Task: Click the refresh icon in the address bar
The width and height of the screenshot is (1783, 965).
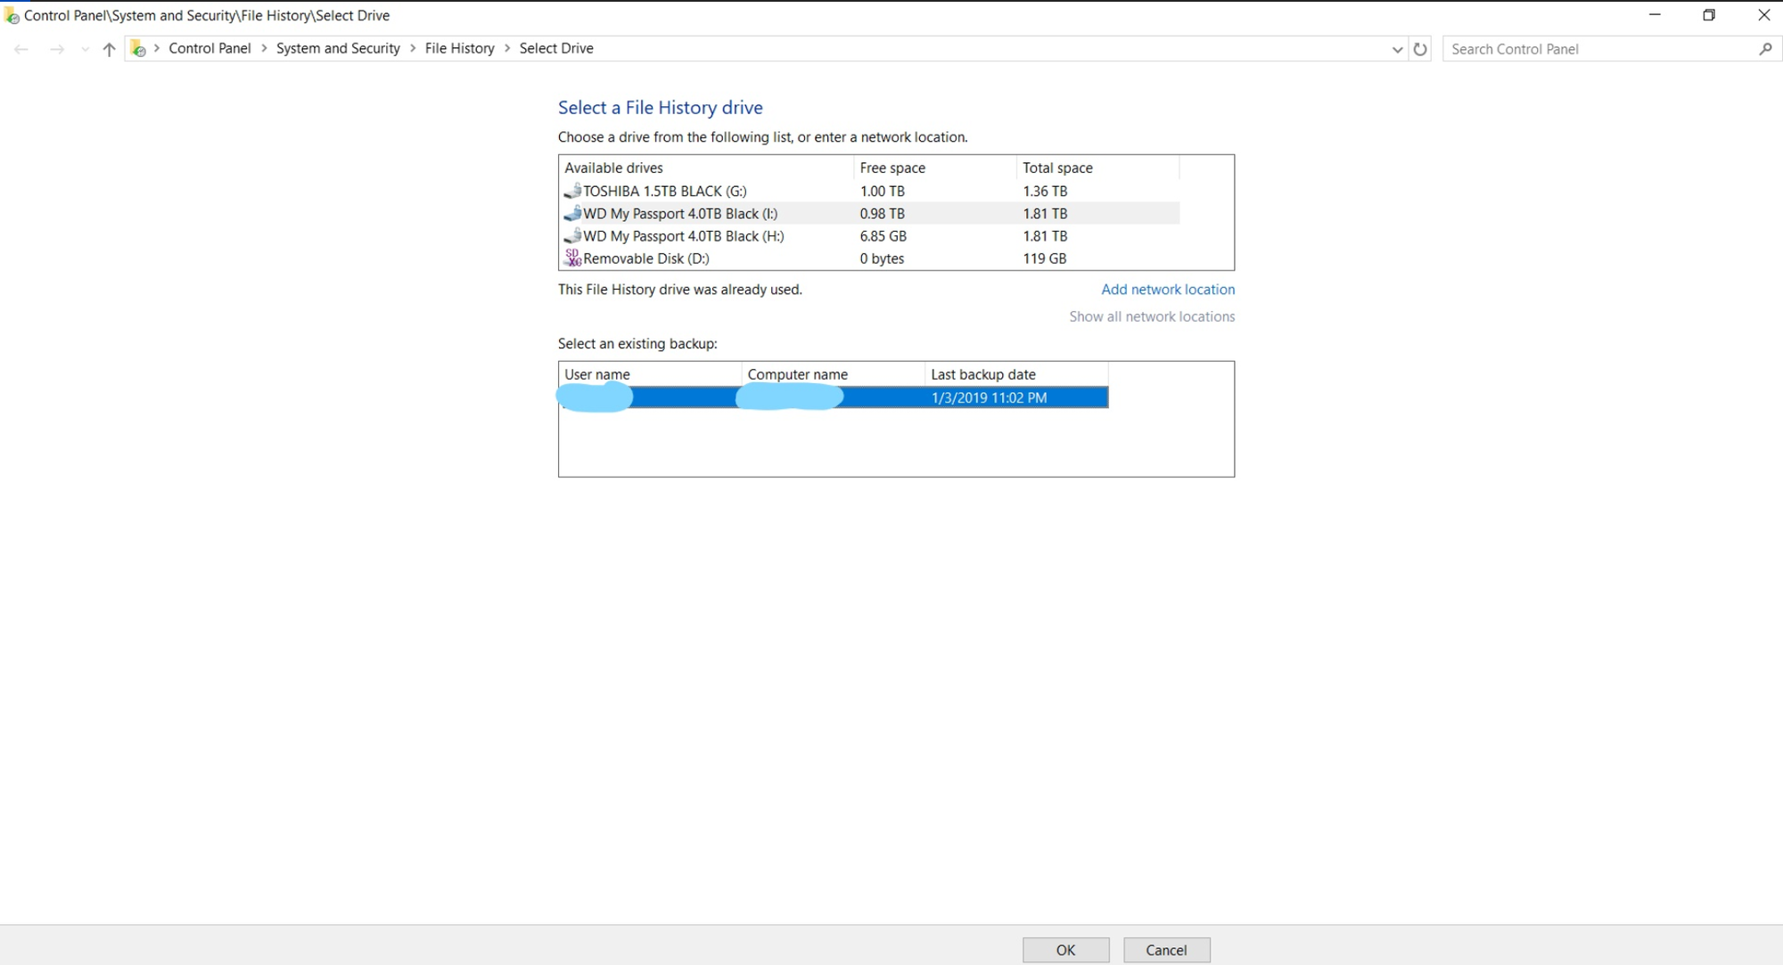Action: click(1419, 49)
